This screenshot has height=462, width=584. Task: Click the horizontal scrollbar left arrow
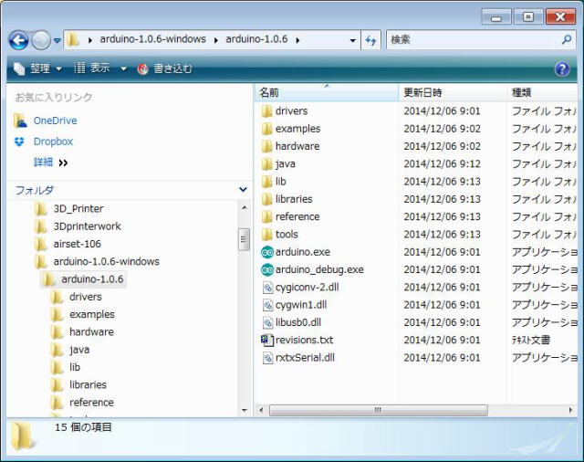(x=261, y=410)
